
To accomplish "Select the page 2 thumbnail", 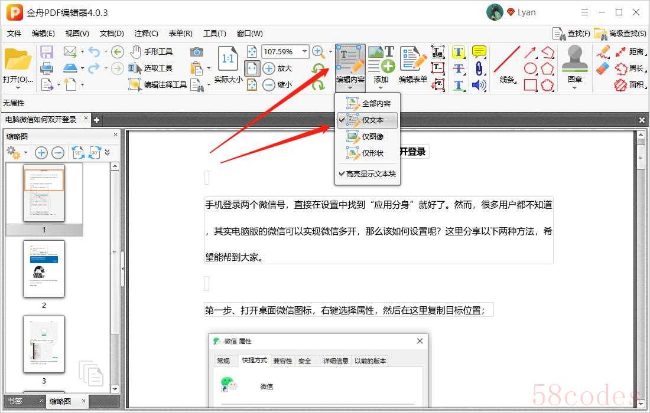I will tap(44, 269).
